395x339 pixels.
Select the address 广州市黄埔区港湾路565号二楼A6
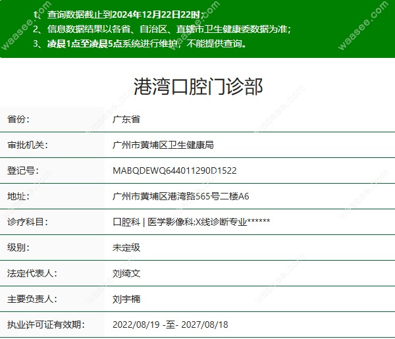point(180,196)
